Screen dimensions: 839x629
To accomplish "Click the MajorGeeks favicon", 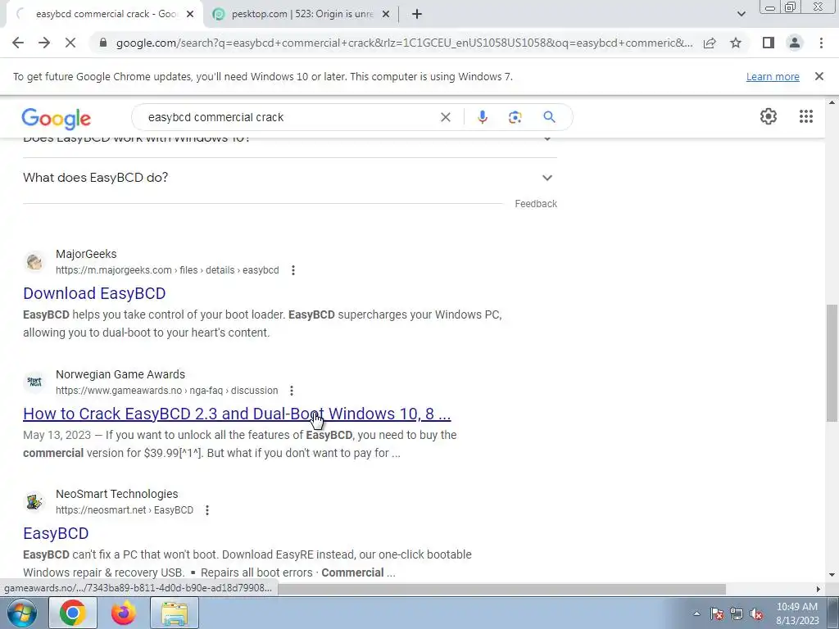I will 34,262.
